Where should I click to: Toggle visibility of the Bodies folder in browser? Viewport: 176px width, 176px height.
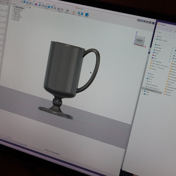point(14,15)
